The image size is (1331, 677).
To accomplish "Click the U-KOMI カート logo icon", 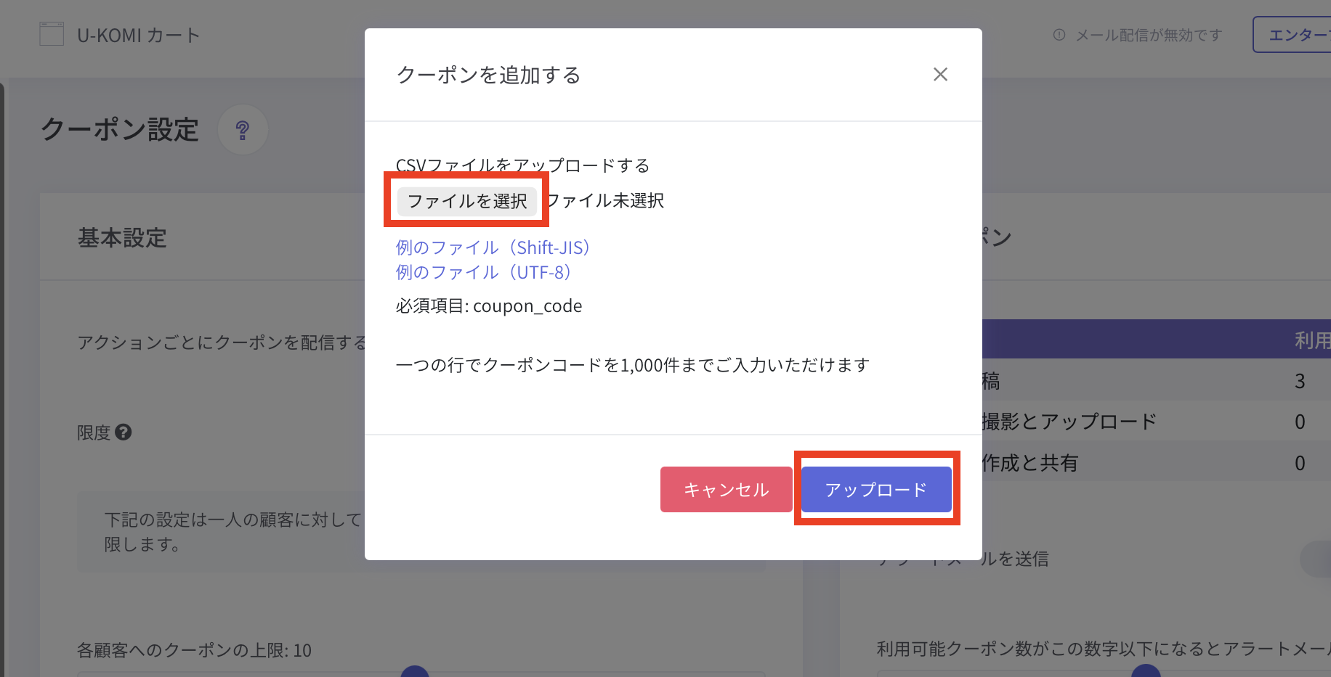I will (x=52, y=35).
